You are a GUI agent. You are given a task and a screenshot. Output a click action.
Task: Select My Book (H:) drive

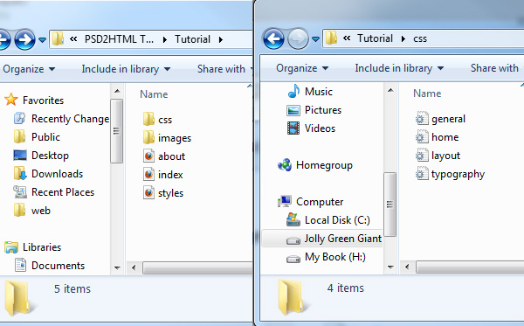click(x=326, y=257)
